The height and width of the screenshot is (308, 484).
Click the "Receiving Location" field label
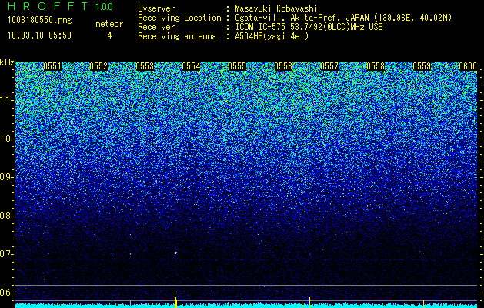pos(179,18)
